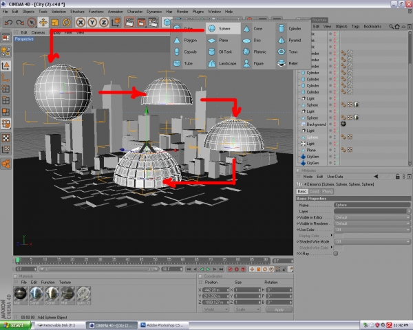Viewport: 413px width, 330px height.
Task: Open the Layer field dropdown
Action: (409, 211)
